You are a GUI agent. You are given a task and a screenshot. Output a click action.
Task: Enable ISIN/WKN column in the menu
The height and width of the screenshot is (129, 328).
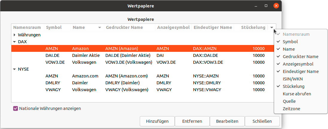[293, 79]
